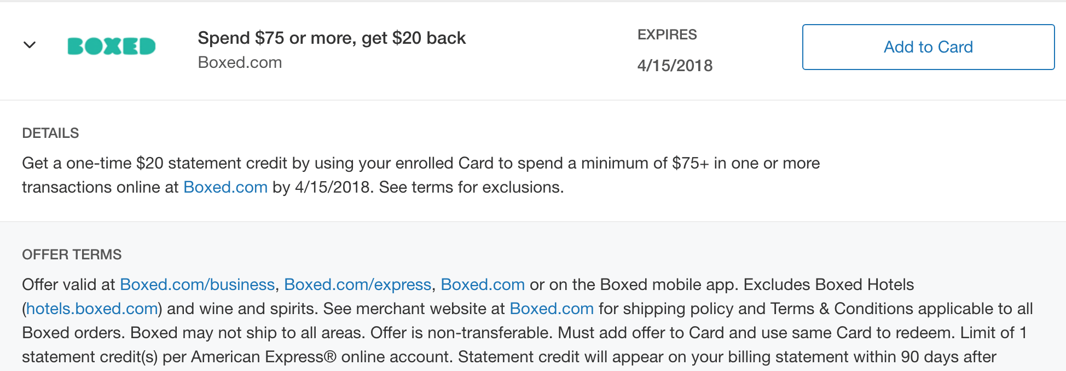Screen dimensions: 1066x371
Task: Collapse the Boxed offer with the chevron
Action: pyautogui.click(x=30, y=45)
